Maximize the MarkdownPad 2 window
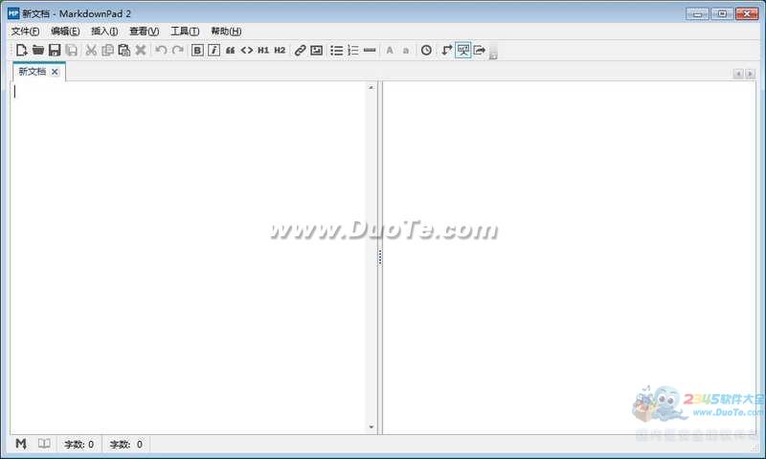 [722, 13]
